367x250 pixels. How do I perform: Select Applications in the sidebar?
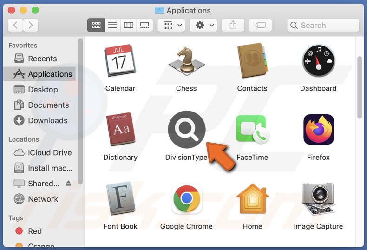39,74
